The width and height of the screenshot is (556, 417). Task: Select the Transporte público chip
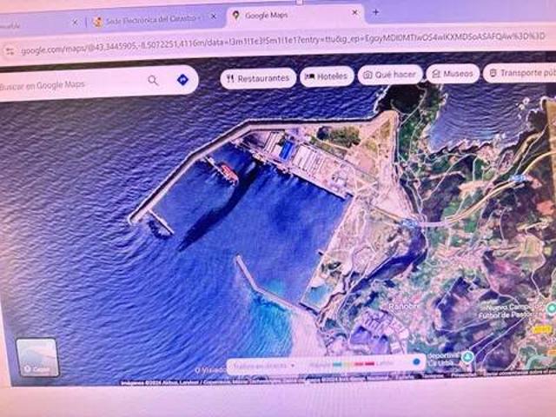coord(520,75)
